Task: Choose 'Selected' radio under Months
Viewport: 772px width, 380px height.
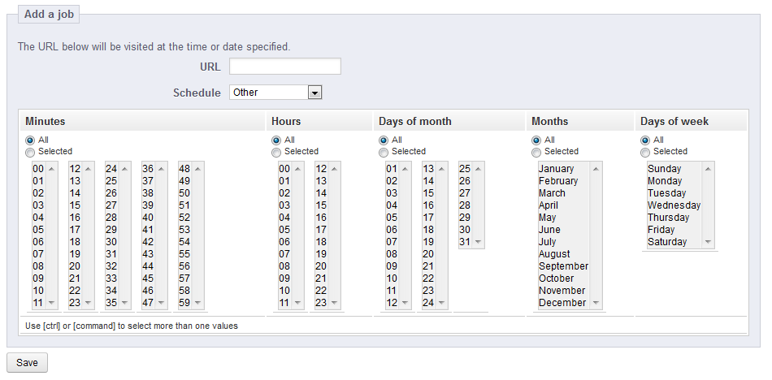Action: 536,152
